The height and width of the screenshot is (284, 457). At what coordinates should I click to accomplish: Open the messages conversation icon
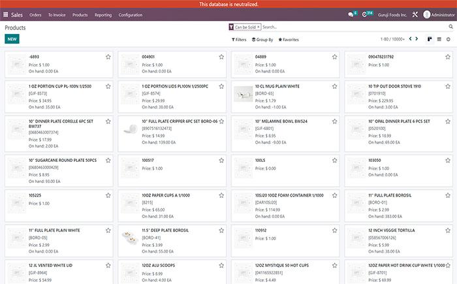(x=351, y=14)
